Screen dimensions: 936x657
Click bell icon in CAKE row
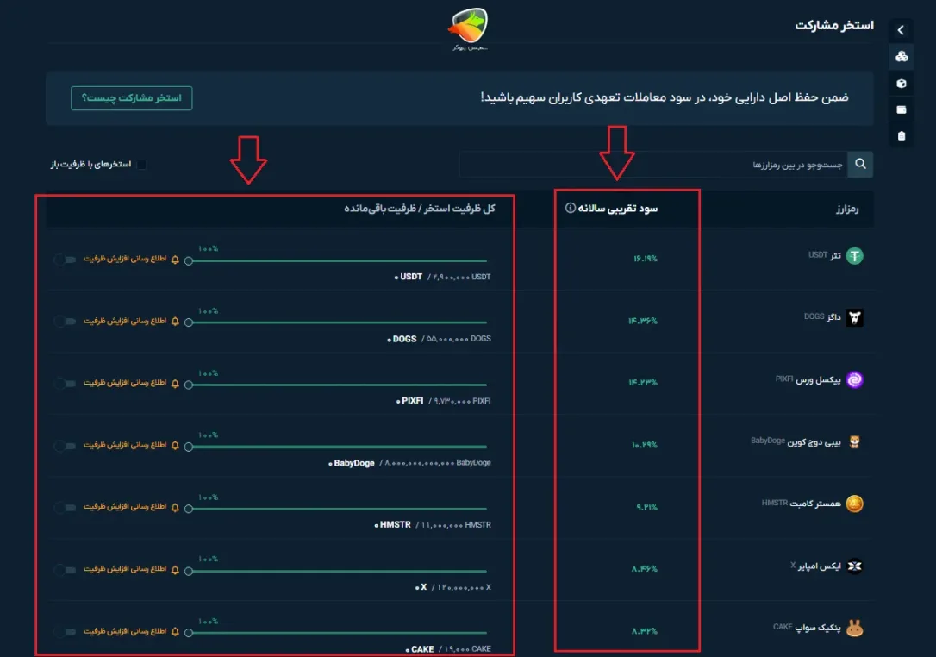pyautogui.click(x=175, y=631)
